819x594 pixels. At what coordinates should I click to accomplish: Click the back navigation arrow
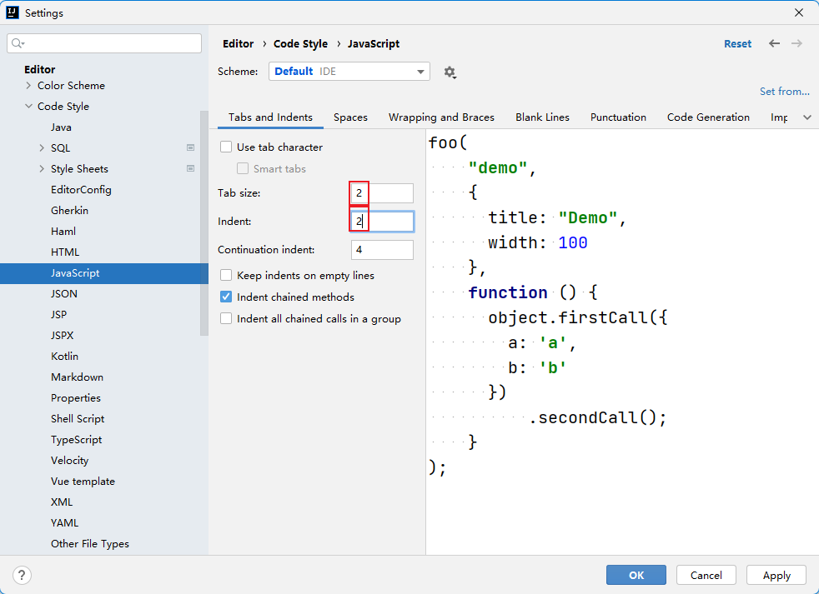click(x=774, y=43)
